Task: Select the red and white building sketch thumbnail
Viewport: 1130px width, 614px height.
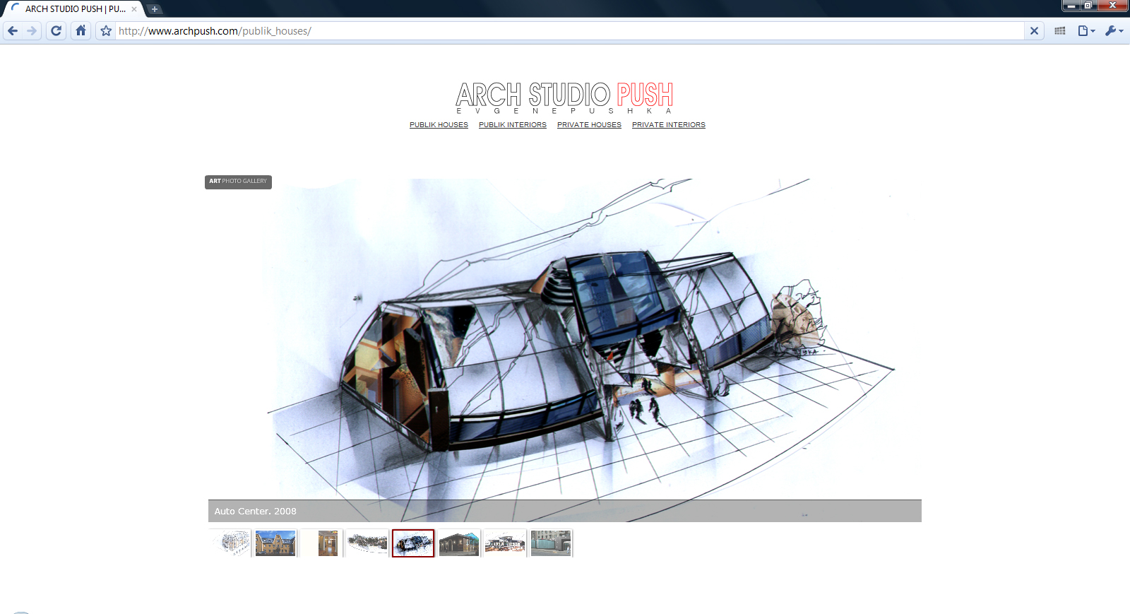Action: pyautogui.click(x=505, y=543)
